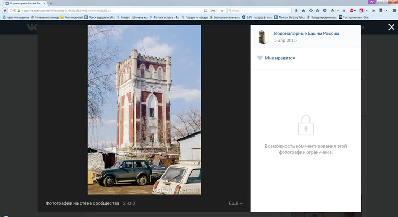398x217 pixels.
Task: Click the orange face extension icon
Action: click(x=332, y=11)
